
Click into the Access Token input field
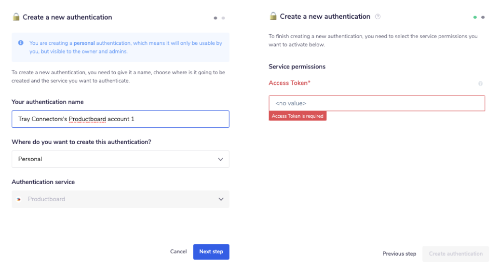(377, 103)
